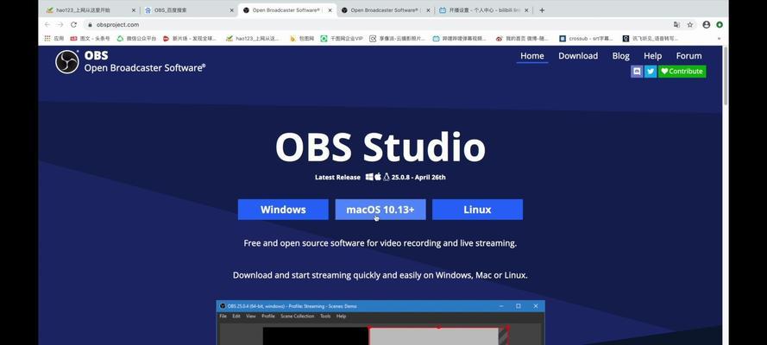Open the 千图网企业VIP bookmark
Viewport: 767px width, 345px height.
(x=342, y=38)
